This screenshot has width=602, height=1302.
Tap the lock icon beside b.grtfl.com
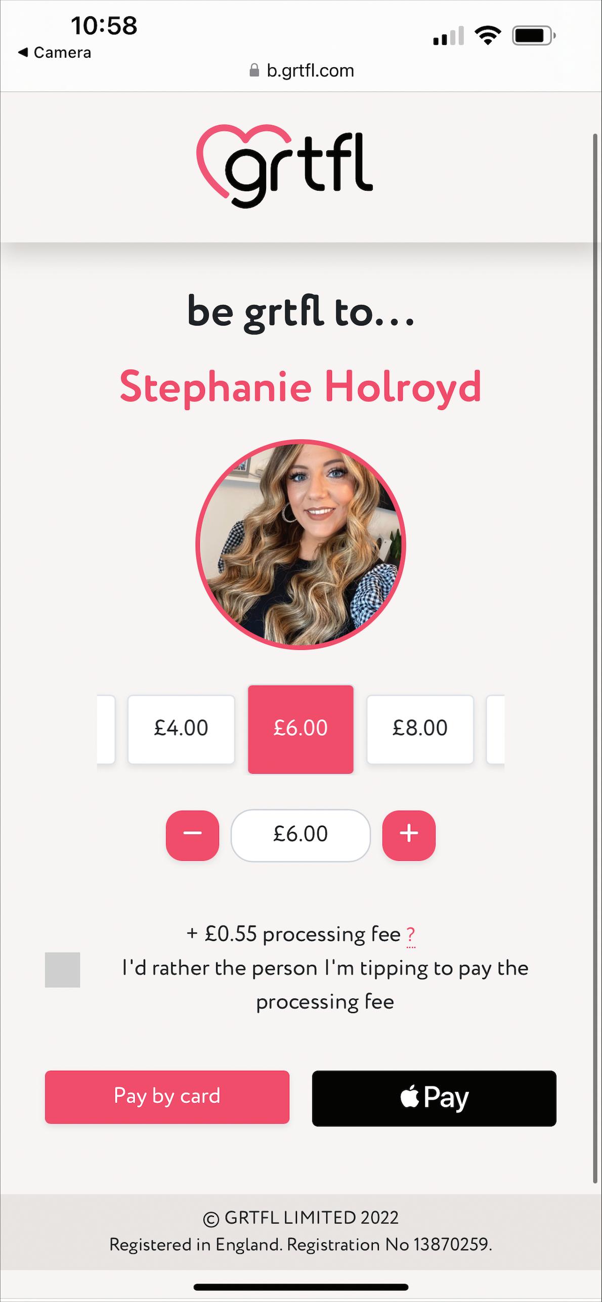[254, 70]
